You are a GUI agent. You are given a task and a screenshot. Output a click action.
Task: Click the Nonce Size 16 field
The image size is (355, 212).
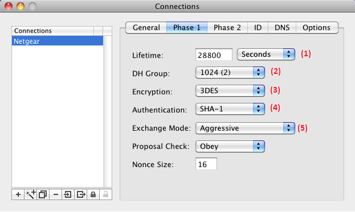coord(206,164)
